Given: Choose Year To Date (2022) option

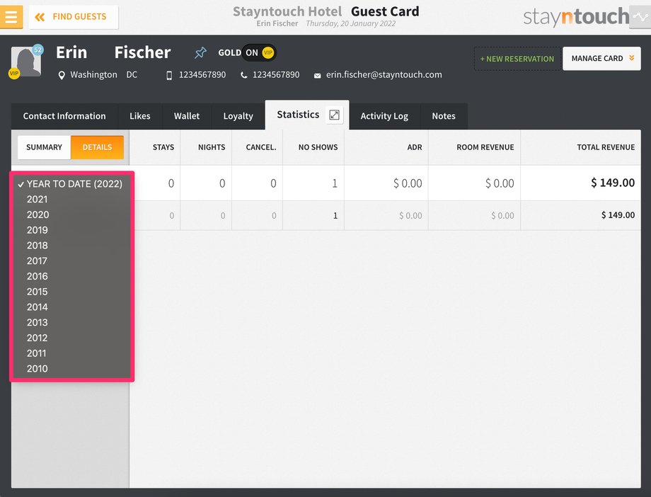Looking at the screenshot, I should (72, 183).
